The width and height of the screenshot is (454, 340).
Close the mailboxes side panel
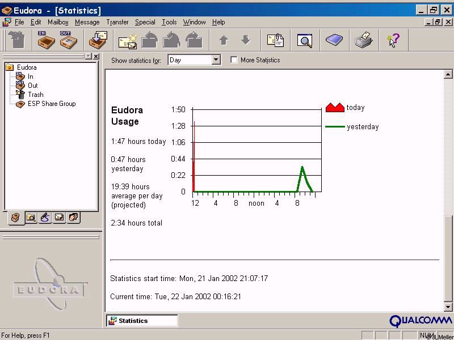pos(96,56)
